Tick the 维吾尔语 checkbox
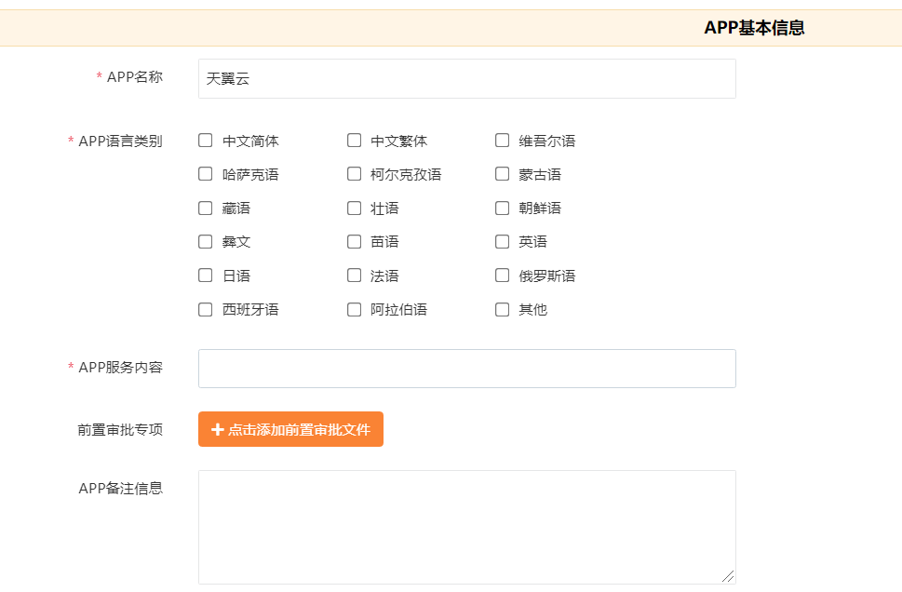The height and width of the screenshot is (592, 902). pyautogui.click(x=503, y=141)
